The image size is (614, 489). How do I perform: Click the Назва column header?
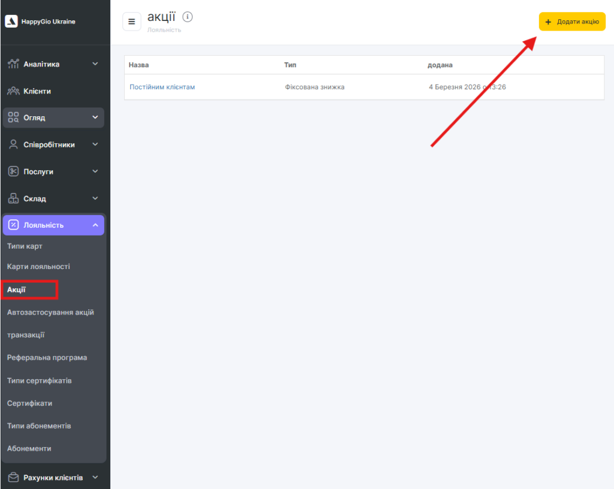point(139,65)
